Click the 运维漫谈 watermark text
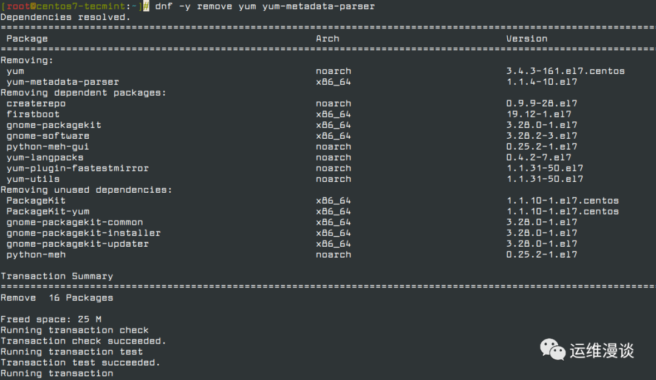 [602, 350]
